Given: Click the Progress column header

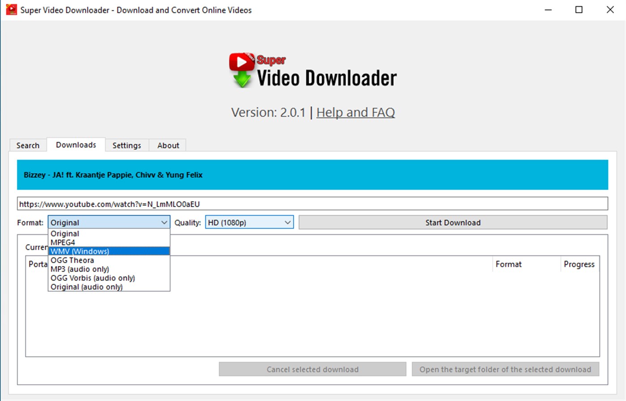Looking at the screenshot, I should (579, 264).
